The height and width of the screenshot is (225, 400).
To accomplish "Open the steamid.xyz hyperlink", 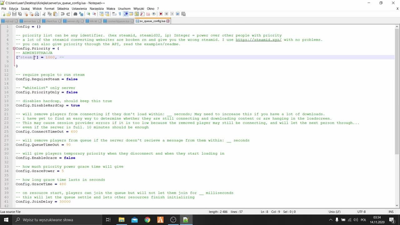I will 258,40.
